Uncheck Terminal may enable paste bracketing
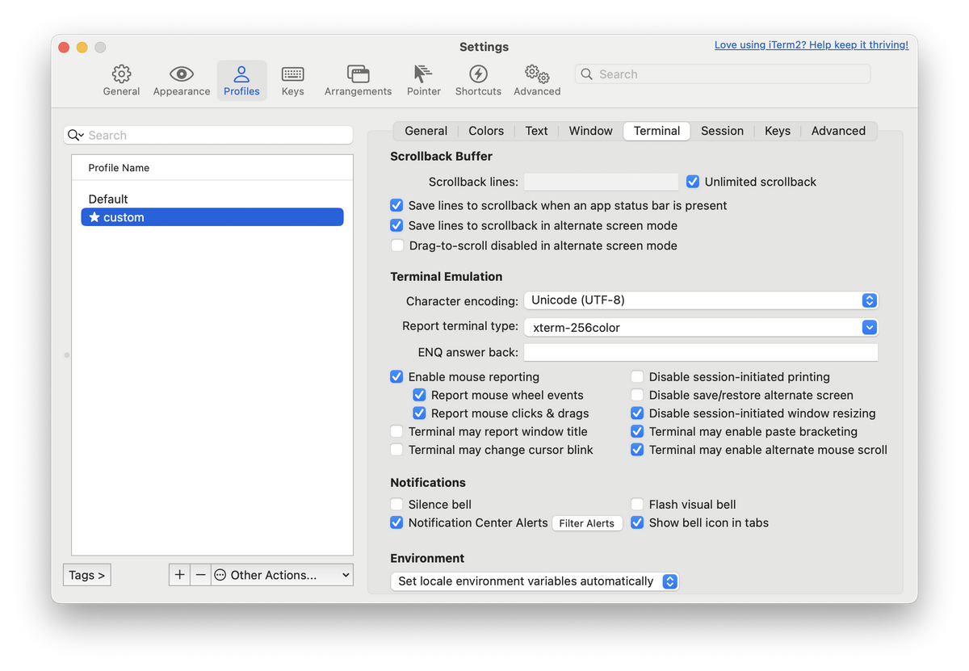Screen dimensions: 969x671 point(637,431)
